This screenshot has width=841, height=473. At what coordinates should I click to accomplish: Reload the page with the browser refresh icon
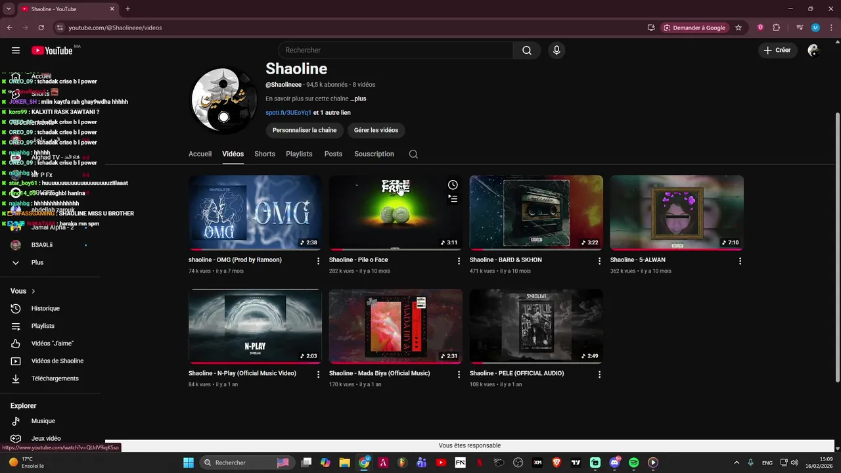pos(41,28)
